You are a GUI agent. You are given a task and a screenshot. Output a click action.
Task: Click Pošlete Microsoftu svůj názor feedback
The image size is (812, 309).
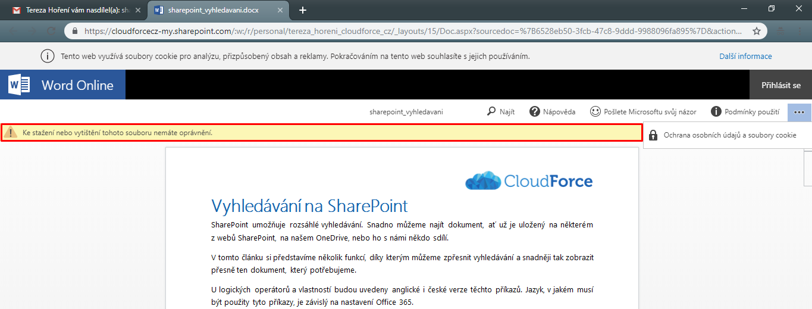pos(643,111)
